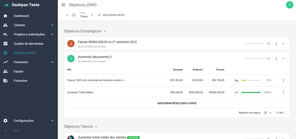
Task: Click the Quadro de demandas board icon
Action: coord(5,44)
